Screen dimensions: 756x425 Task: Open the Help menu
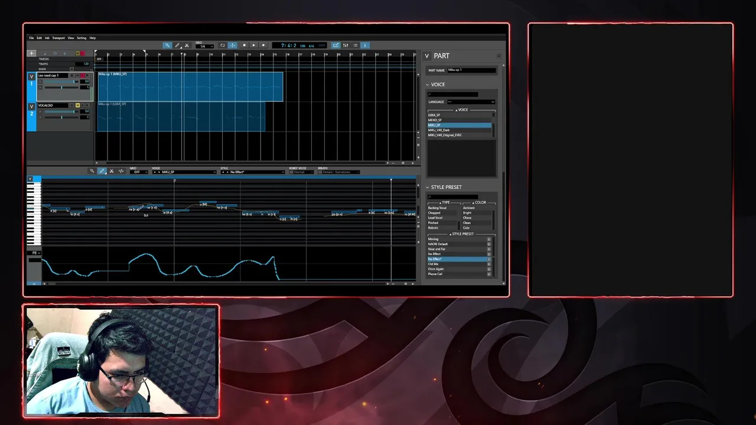coord(93,38)
